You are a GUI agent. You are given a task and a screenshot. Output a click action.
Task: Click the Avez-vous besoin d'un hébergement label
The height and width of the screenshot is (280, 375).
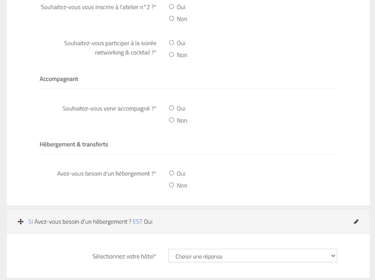[x=106, y=174]
